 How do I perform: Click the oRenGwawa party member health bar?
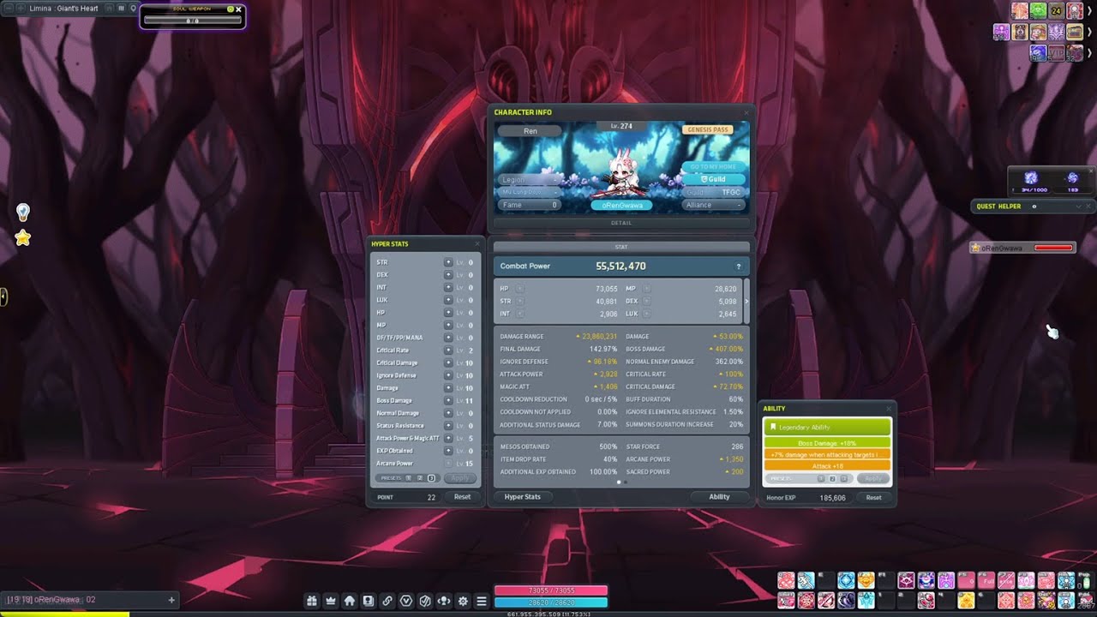coord(1053,248)
